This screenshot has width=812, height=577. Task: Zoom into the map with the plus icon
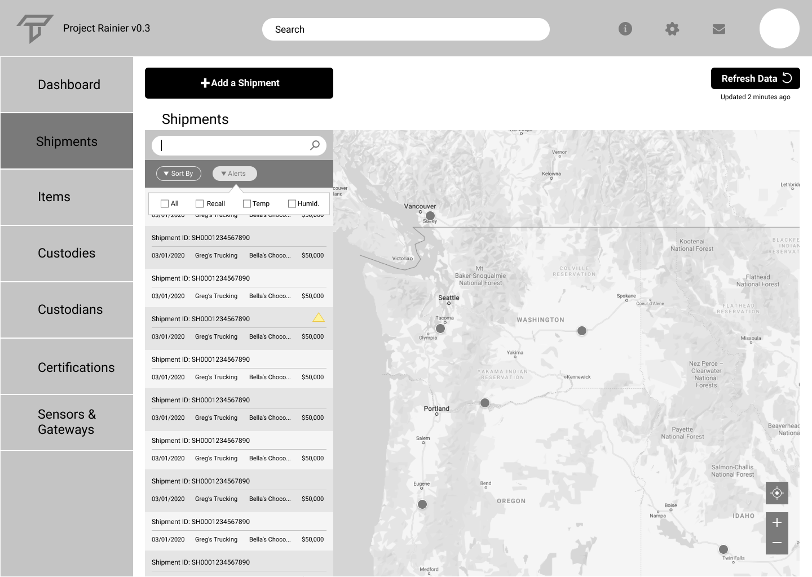coord(777,522)
